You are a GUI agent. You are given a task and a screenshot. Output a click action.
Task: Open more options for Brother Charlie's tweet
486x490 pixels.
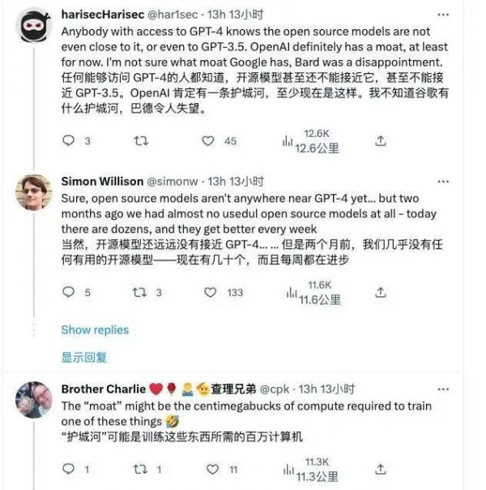pos(443,389)
